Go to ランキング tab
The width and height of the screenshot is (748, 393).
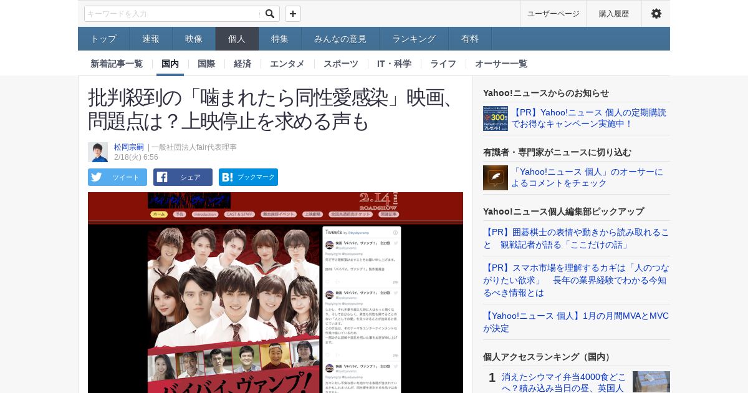[x=414, y=39]
